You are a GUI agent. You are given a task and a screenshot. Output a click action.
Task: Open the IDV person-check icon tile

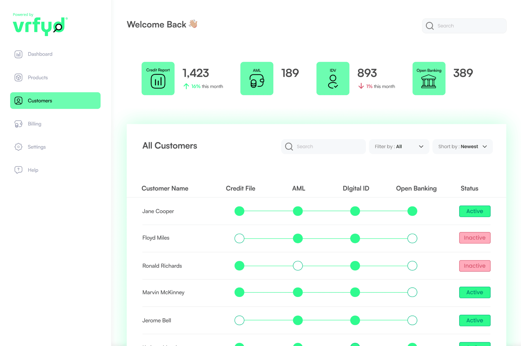[333, 78]
